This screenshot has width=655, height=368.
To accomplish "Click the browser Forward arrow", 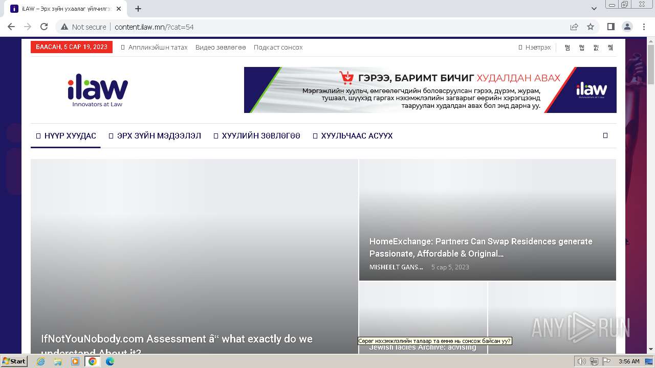I will (x=28, y=27).
